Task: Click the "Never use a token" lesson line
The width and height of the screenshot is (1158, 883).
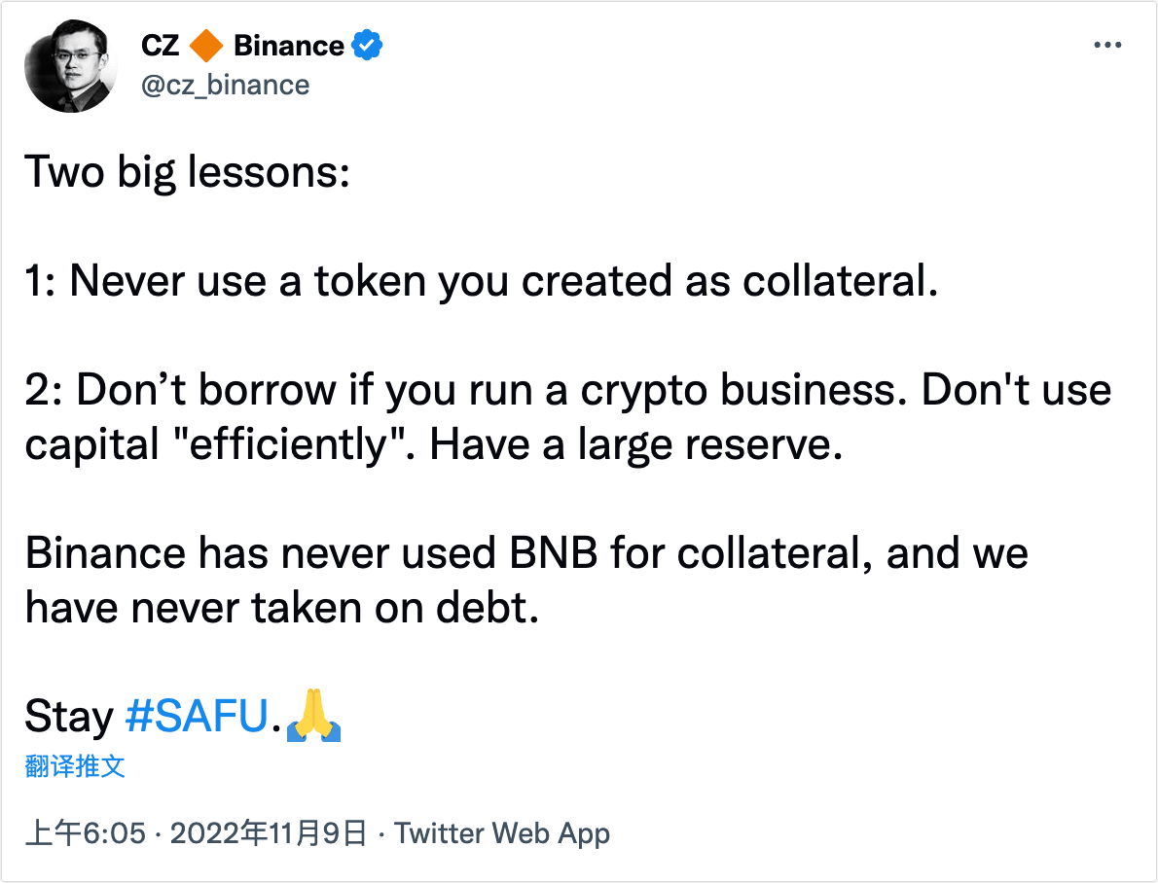Action: pyautogui.click(x=482, y=282)
